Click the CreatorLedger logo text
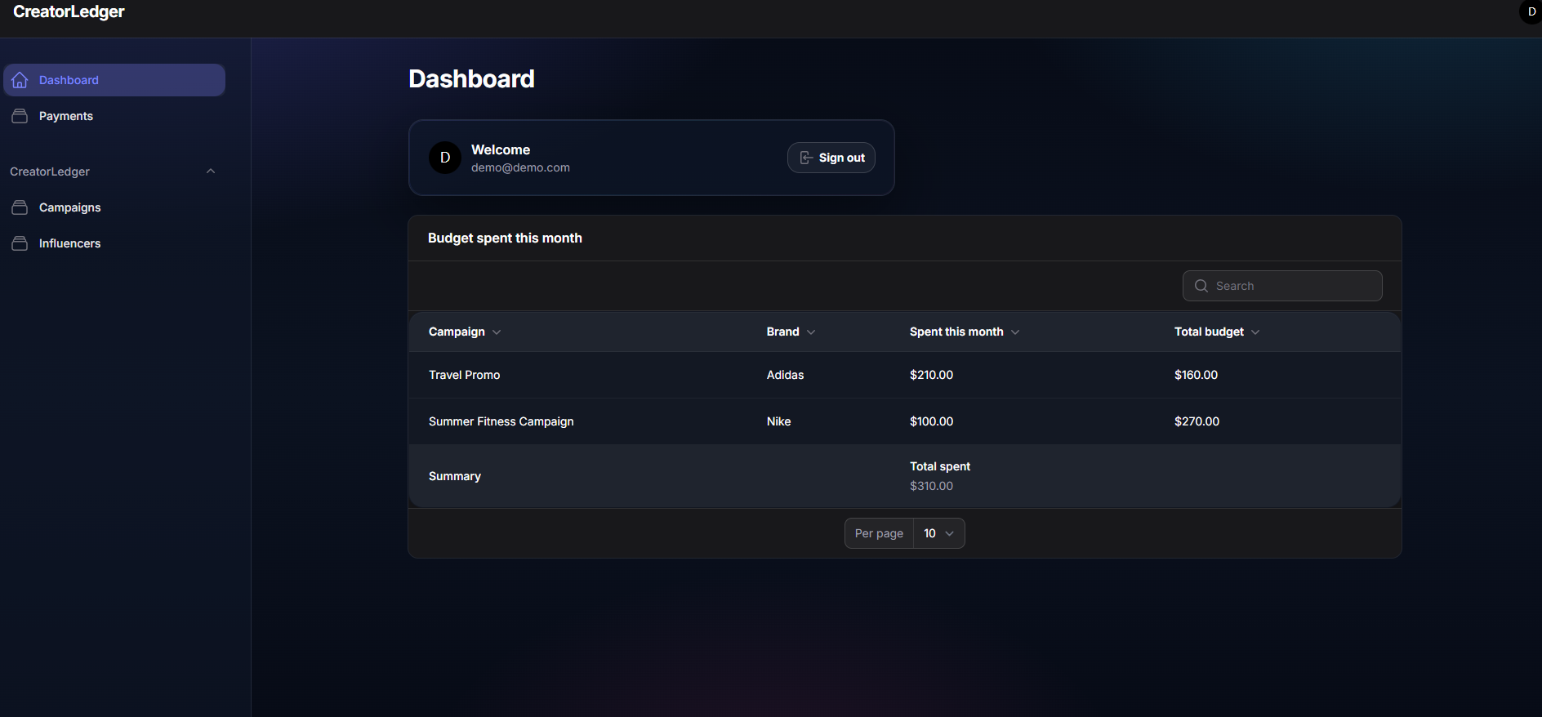This screenshot has height=717, width=1542. pos(69,11)
